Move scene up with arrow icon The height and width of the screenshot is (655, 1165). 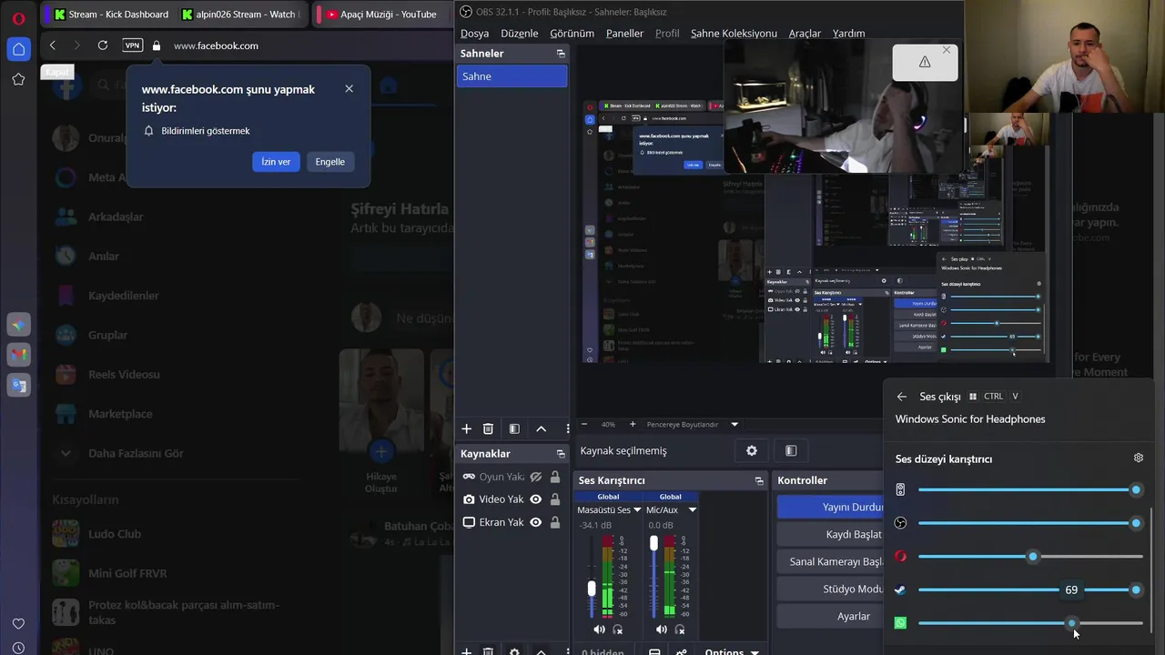click(542, 428)
